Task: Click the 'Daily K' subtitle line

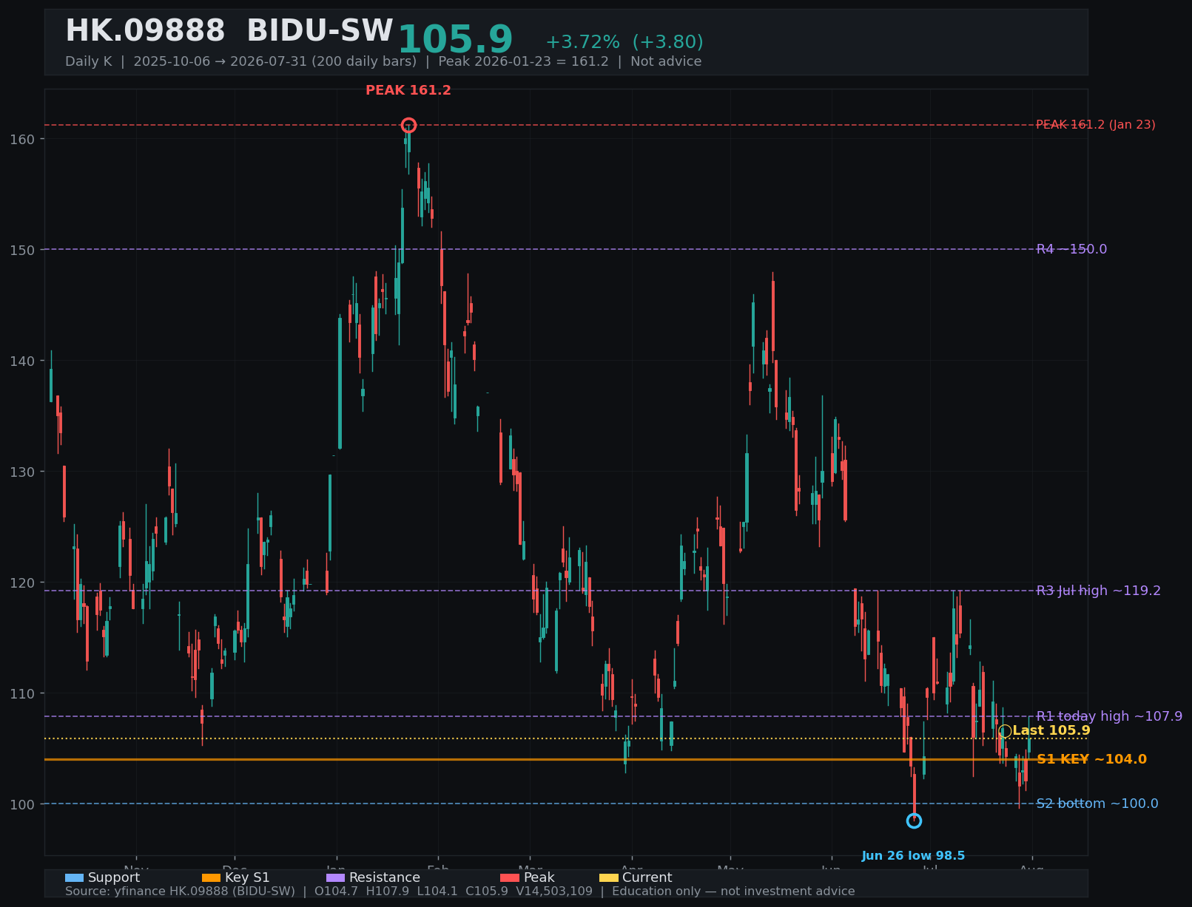Action: 383,61
